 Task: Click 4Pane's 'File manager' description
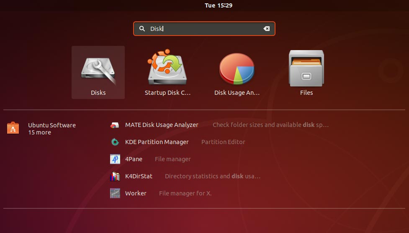(x=172, y=159)
